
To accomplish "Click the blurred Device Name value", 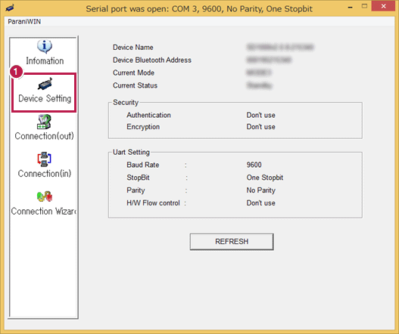I will 280,48.
